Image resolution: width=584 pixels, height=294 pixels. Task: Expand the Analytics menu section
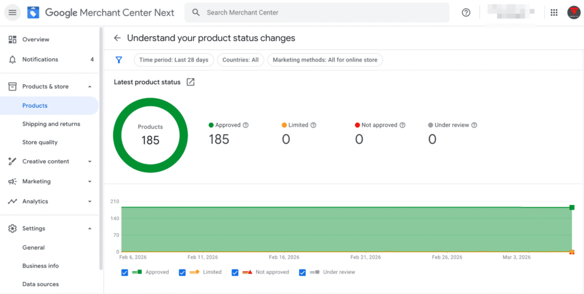90,202
